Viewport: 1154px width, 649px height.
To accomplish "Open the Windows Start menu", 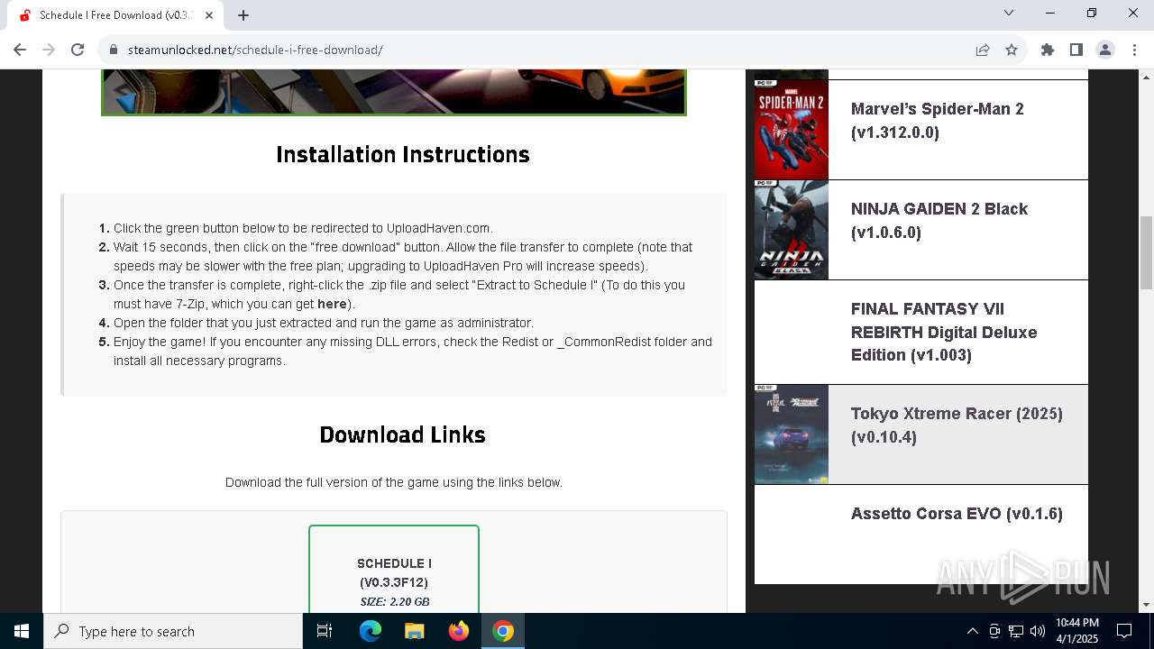I will [22, 631].
